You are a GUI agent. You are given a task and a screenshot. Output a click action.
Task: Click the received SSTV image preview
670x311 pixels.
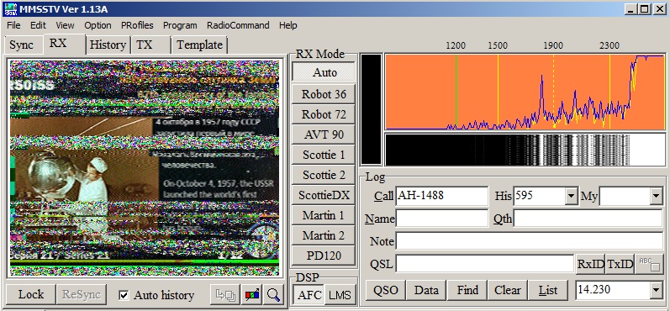[145, 168]
